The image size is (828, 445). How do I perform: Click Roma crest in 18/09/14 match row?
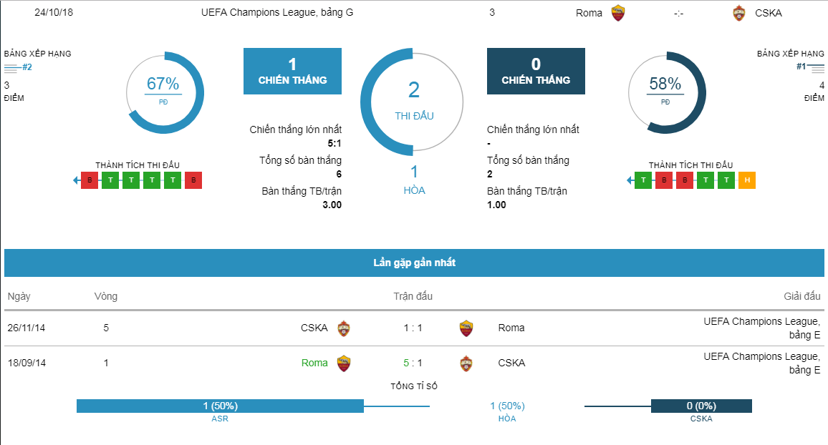pos(344,363)
